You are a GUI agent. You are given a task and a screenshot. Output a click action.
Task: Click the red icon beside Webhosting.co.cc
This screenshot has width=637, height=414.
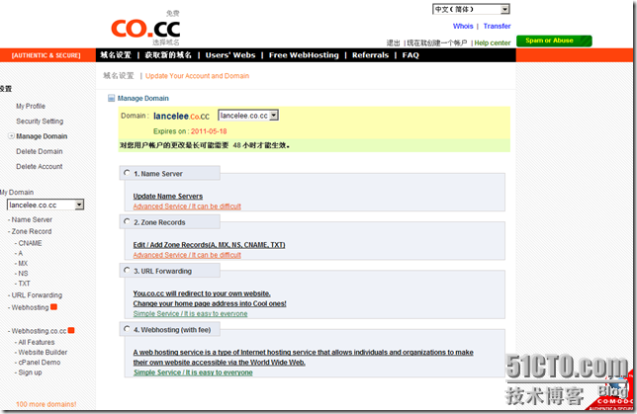tap(71, 330)
